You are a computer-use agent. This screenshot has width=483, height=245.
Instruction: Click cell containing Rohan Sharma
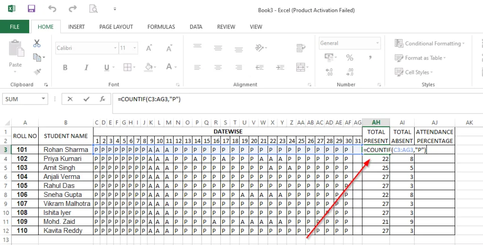[x=66, y=150]
